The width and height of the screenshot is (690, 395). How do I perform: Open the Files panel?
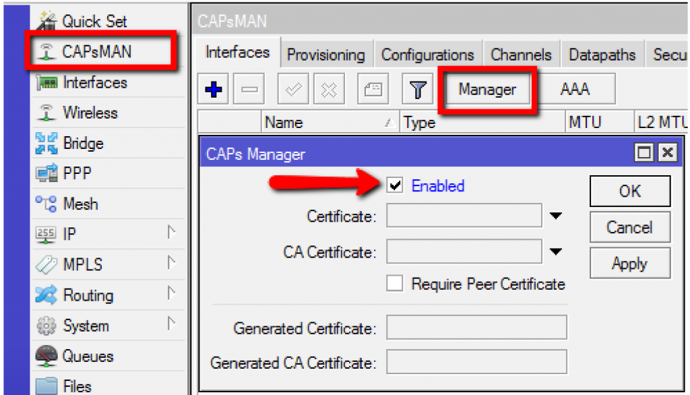coord(76,384)
